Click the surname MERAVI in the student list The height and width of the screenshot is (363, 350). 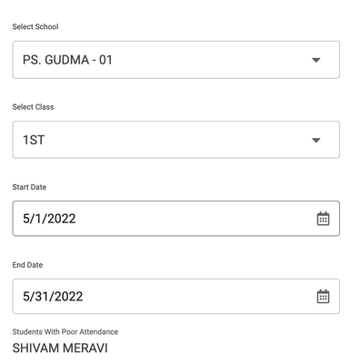[x=85, y=348]
